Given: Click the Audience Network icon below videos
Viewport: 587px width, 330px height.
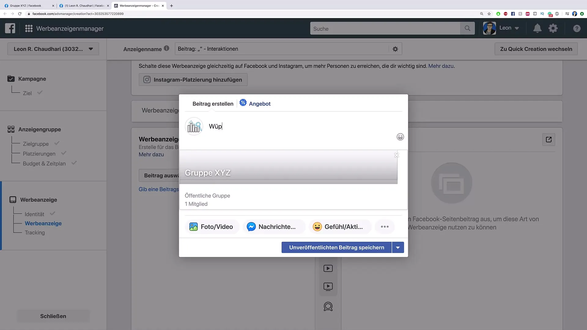Looking at the screenshot, I should click(x=328, y=306).
